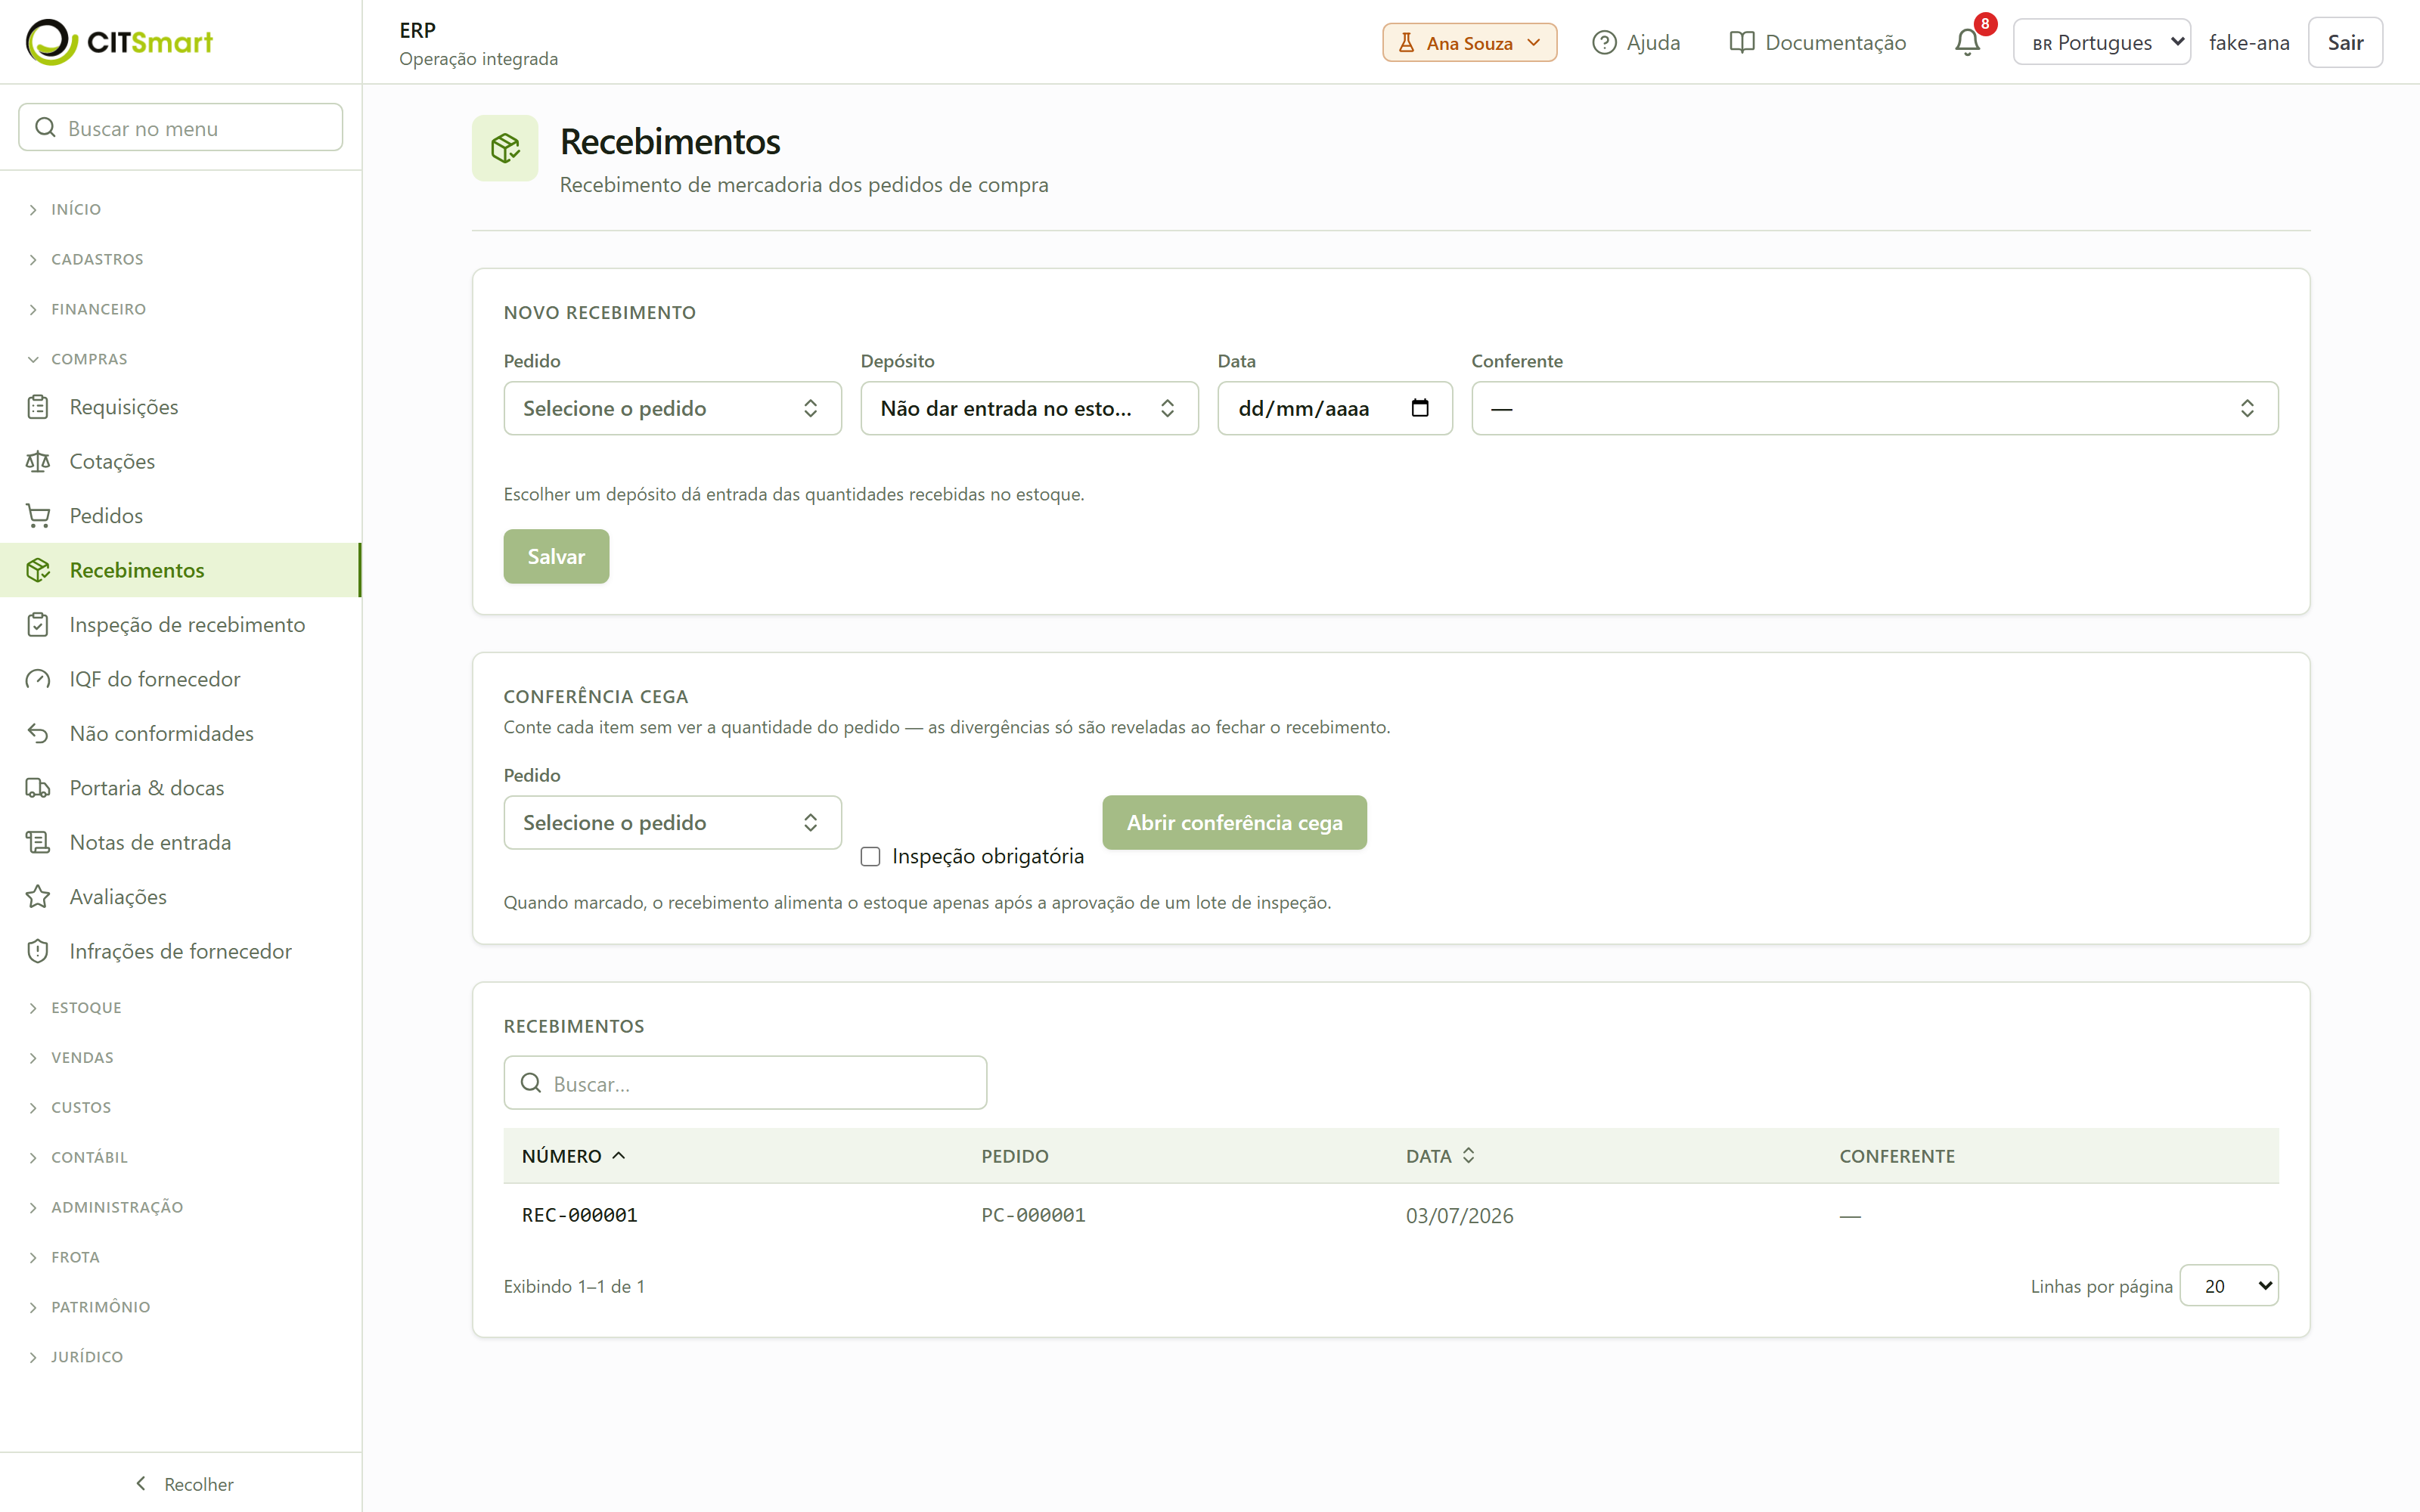Click the CITSmart logo
This screenshot has height=1512, width=2420.
pyautogui.click(x=119, y=42)
